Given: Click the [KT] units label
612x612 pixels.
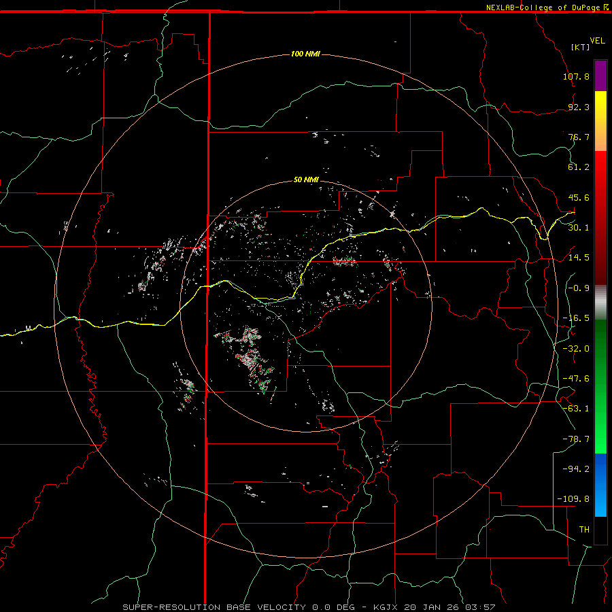Looking at the screenshot, I should tap(581, 47).
